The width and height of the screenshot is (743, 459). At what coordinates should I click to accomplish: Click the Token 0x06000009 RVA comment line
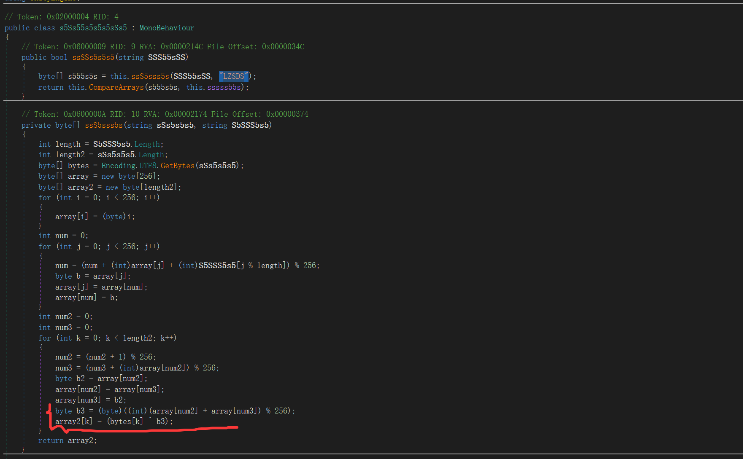[163, 47]
